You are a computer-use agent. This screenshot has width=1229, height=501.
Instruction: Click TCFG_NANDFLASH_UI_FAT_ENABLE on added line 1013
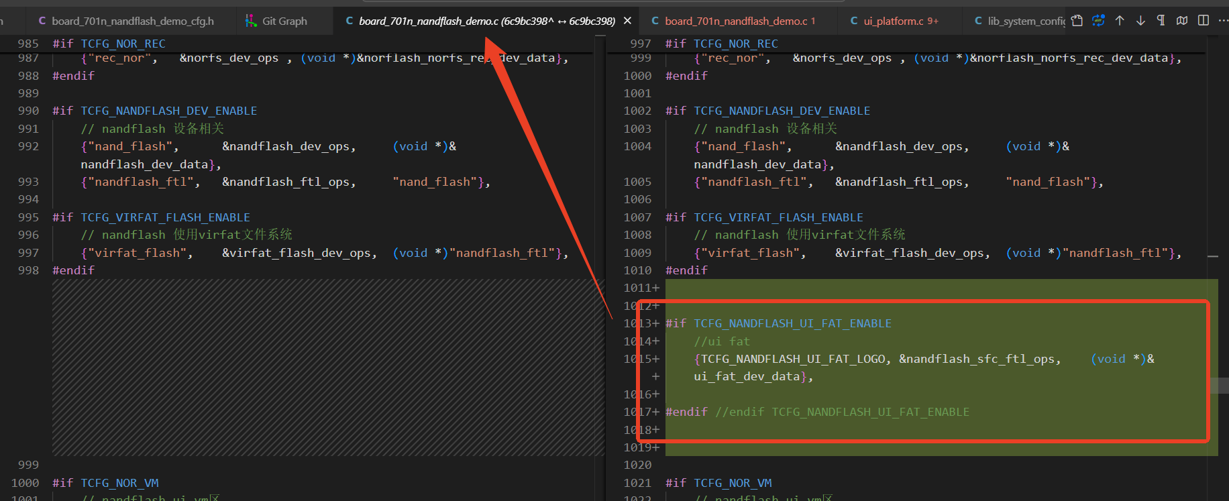coord(792,323)
